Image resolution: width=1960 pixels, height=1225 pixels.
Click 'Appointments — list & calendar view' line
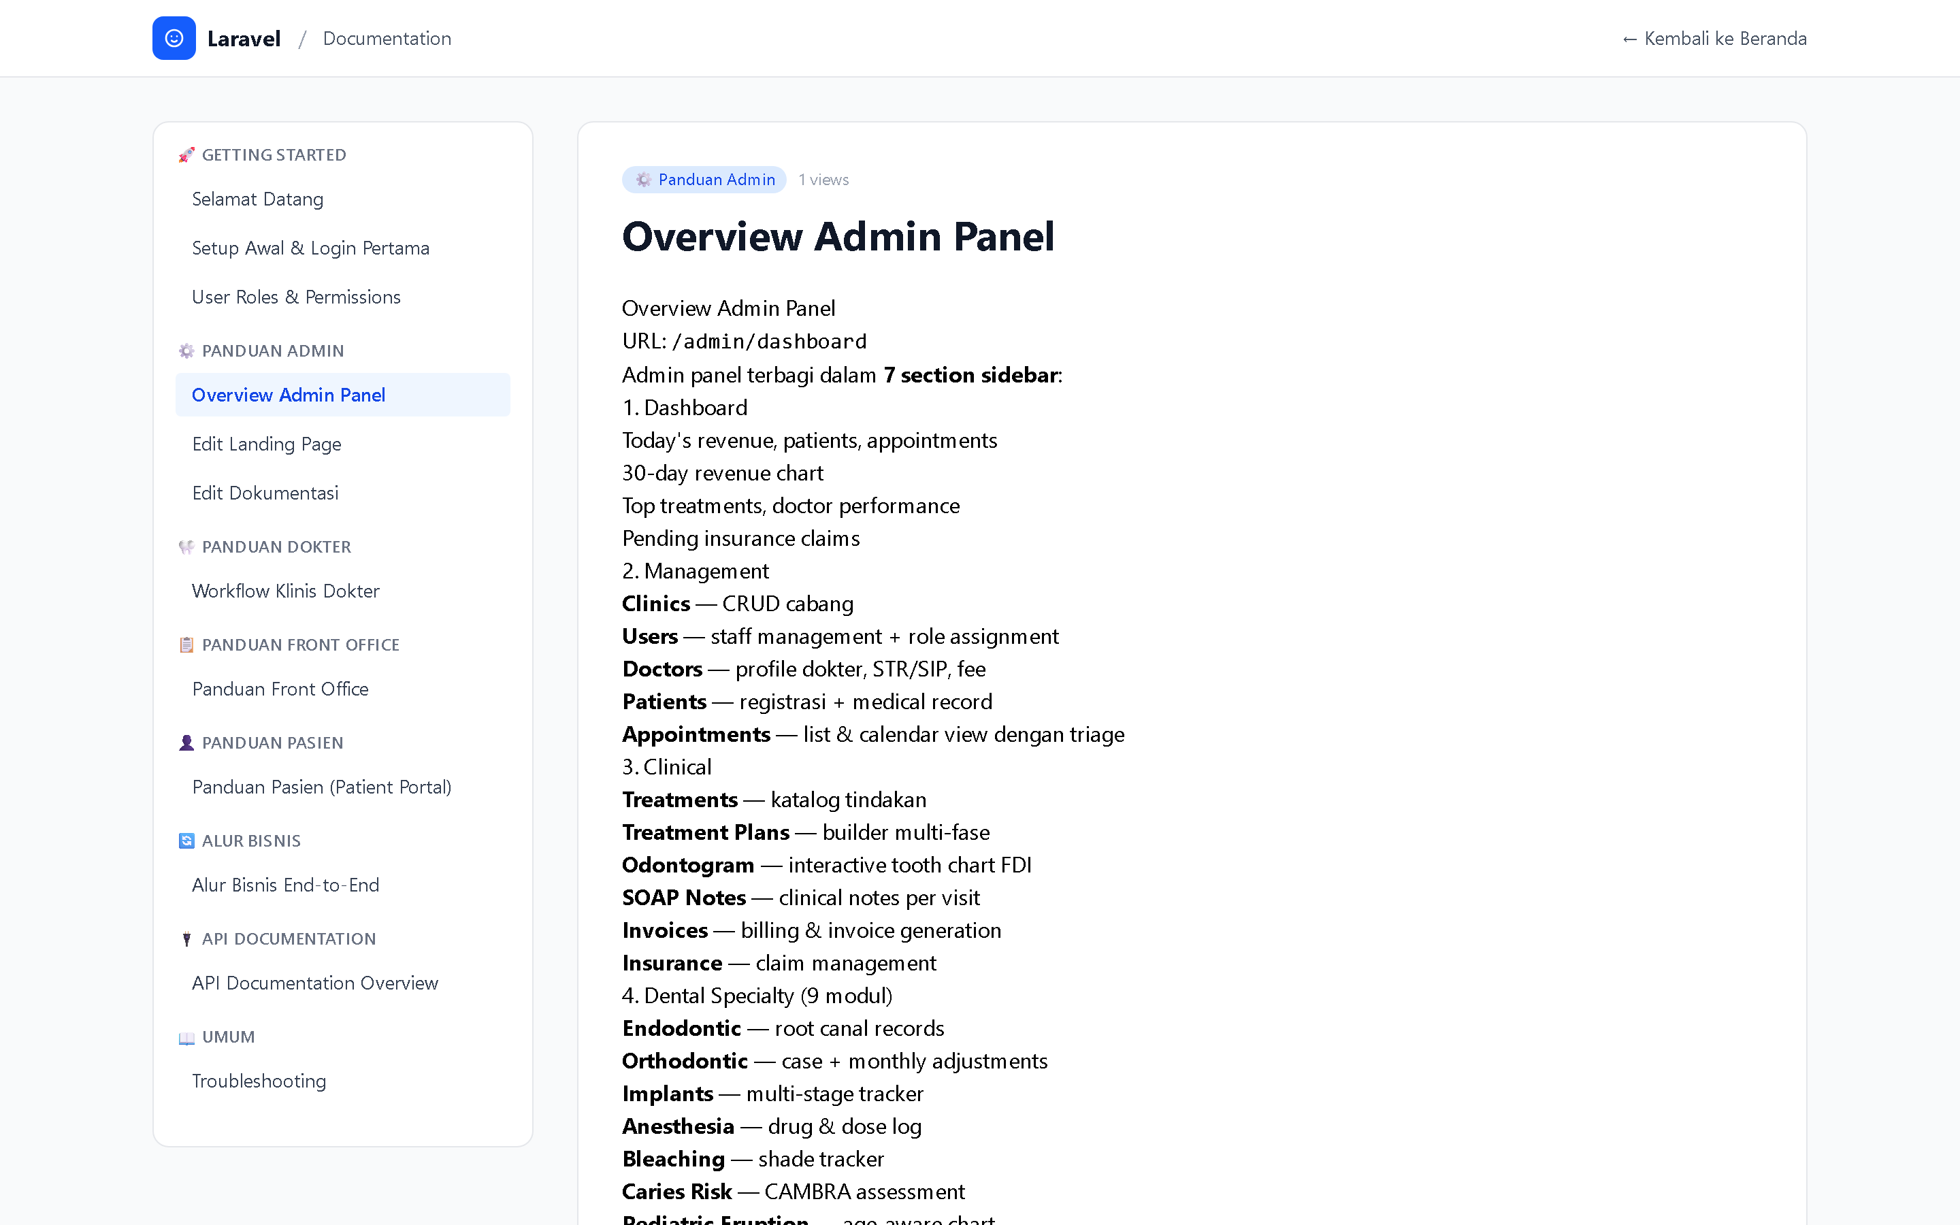pyautogui.click(x=873, y=735)
